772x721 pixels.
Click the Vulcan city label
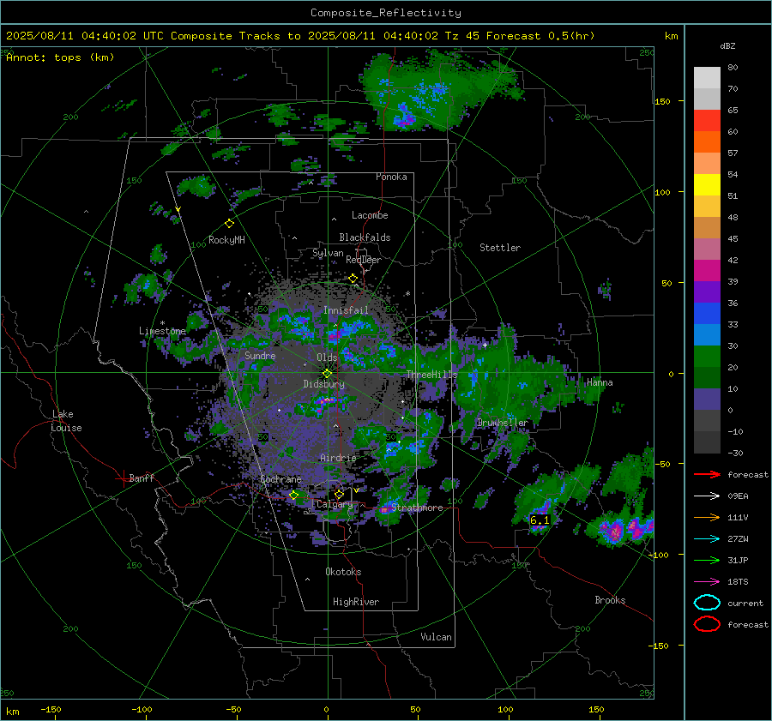pos(436,637)
